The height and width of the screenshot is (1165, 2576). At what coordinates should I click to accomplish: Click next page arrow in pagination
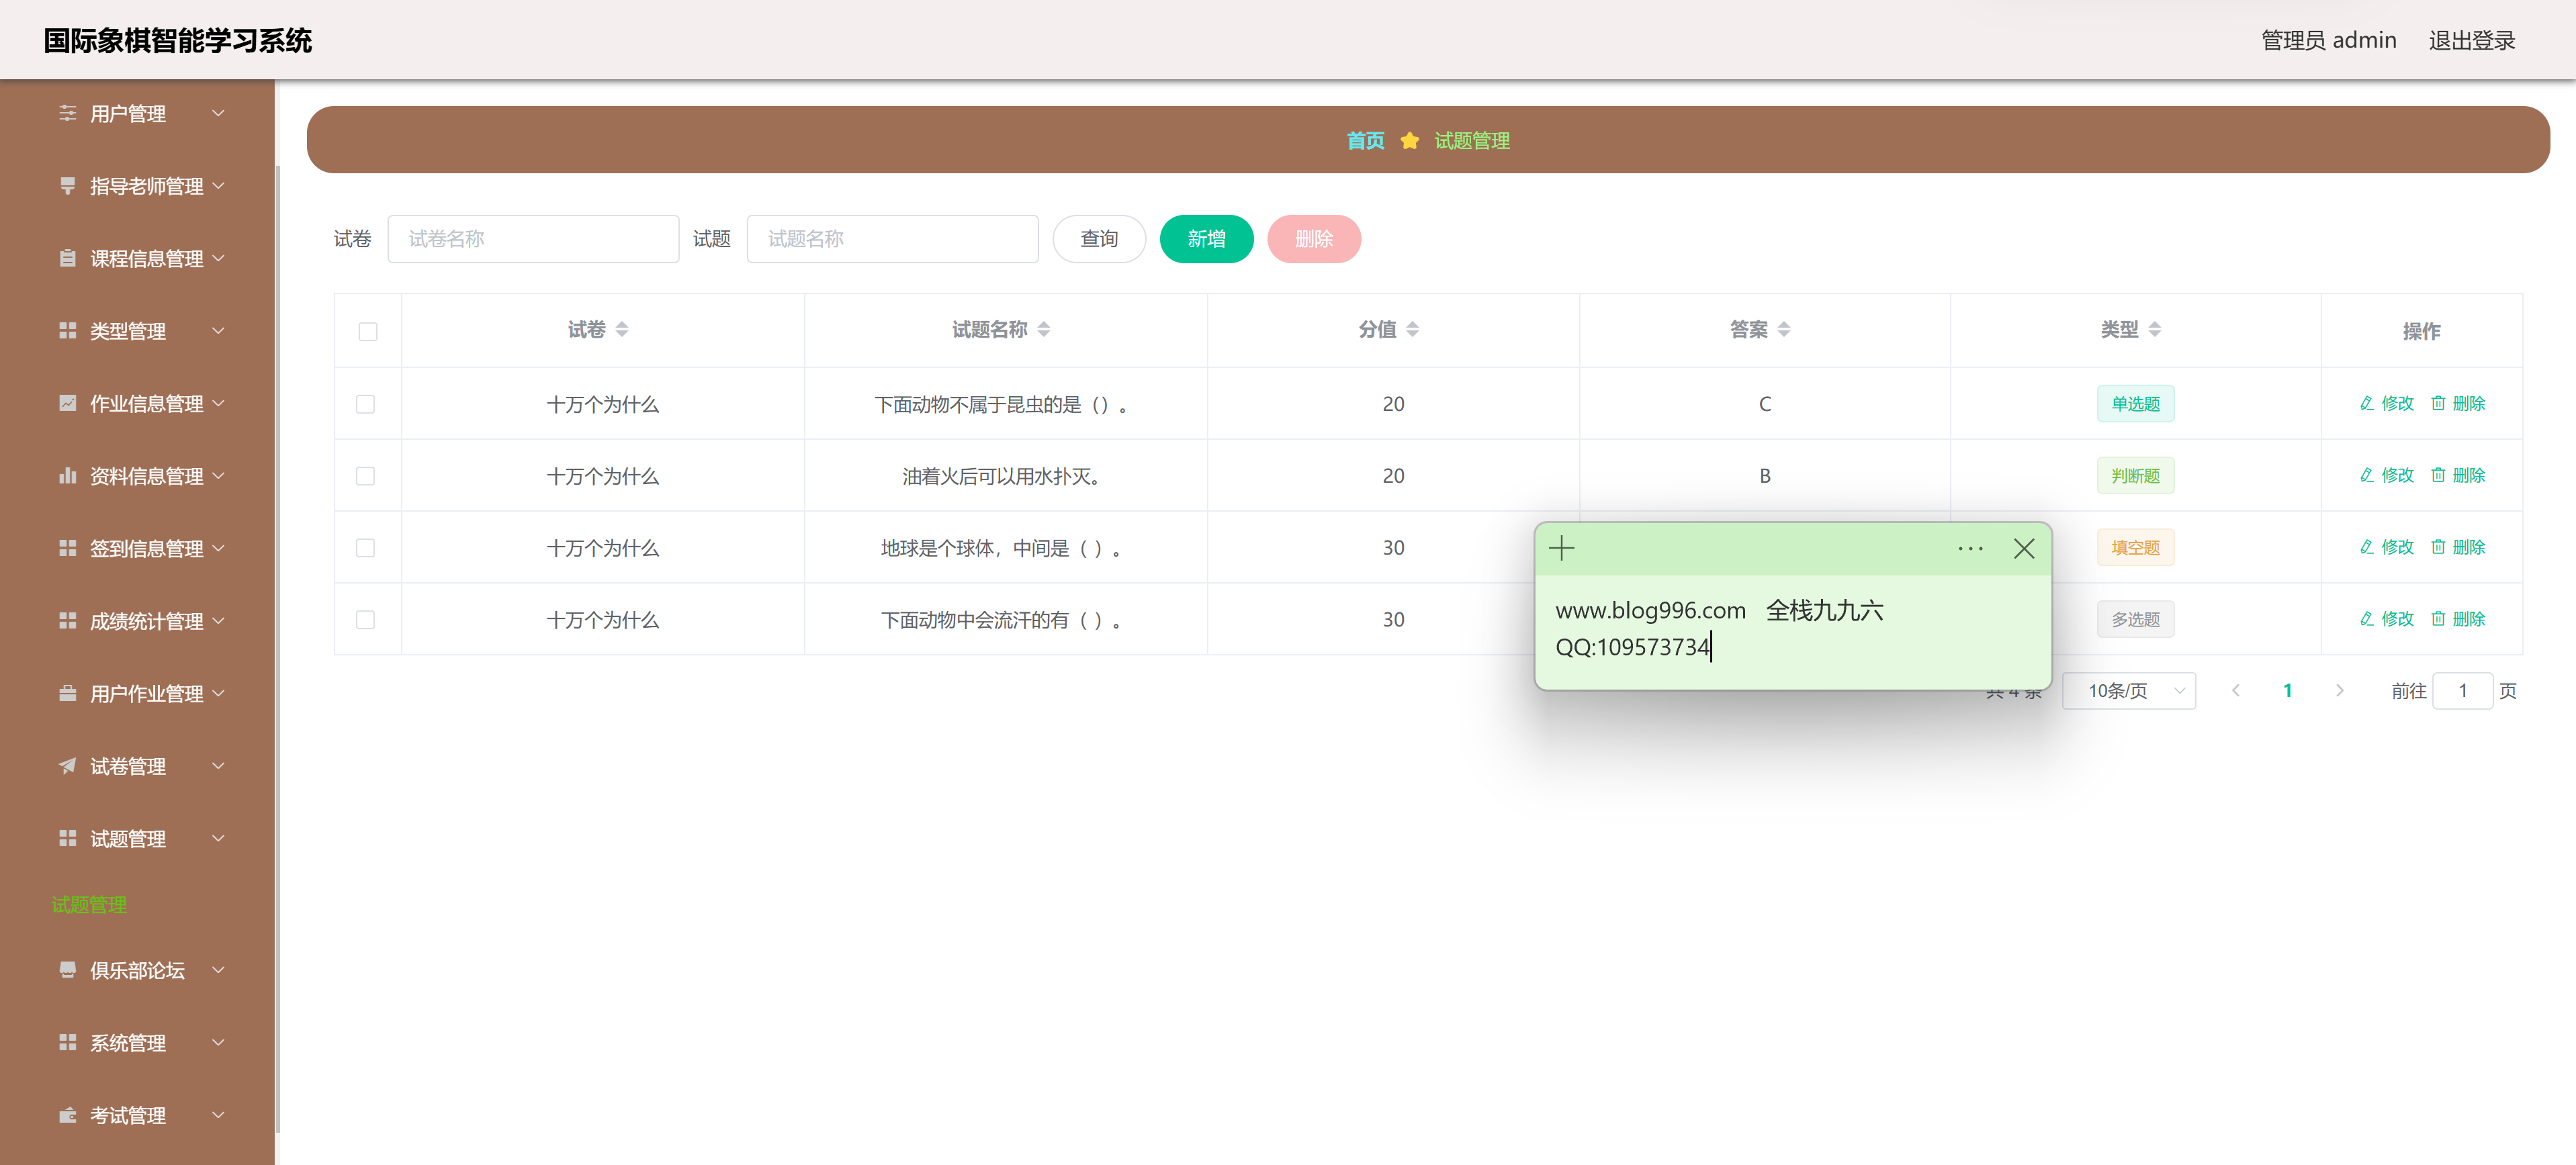2339,690
